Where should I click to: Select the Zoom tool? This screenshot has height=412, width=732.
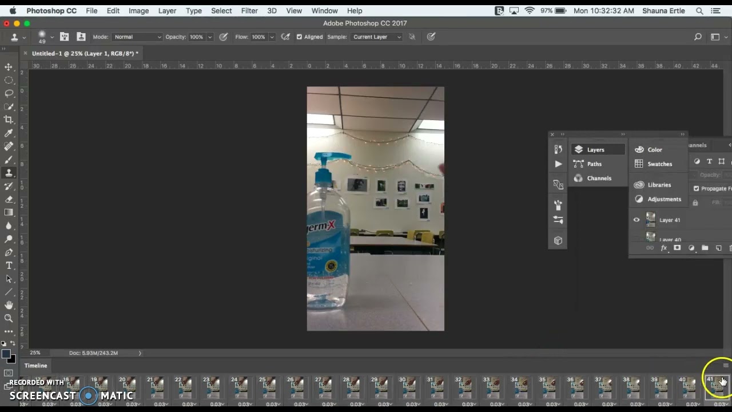[x=9, y=318]
